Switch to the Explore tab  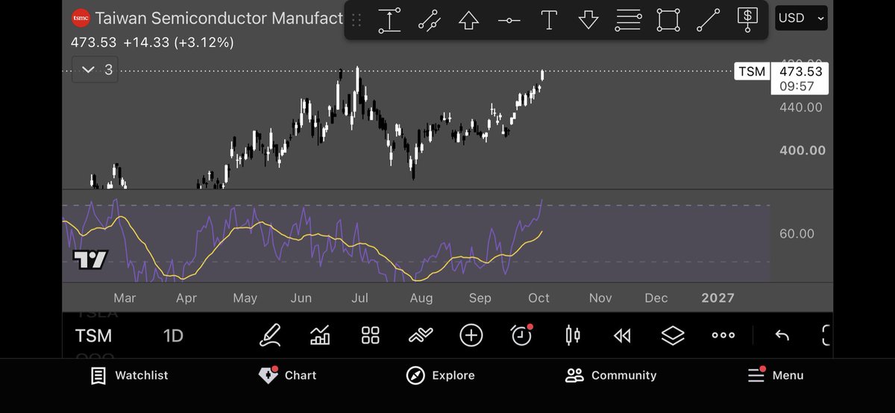tap(441, 375)
